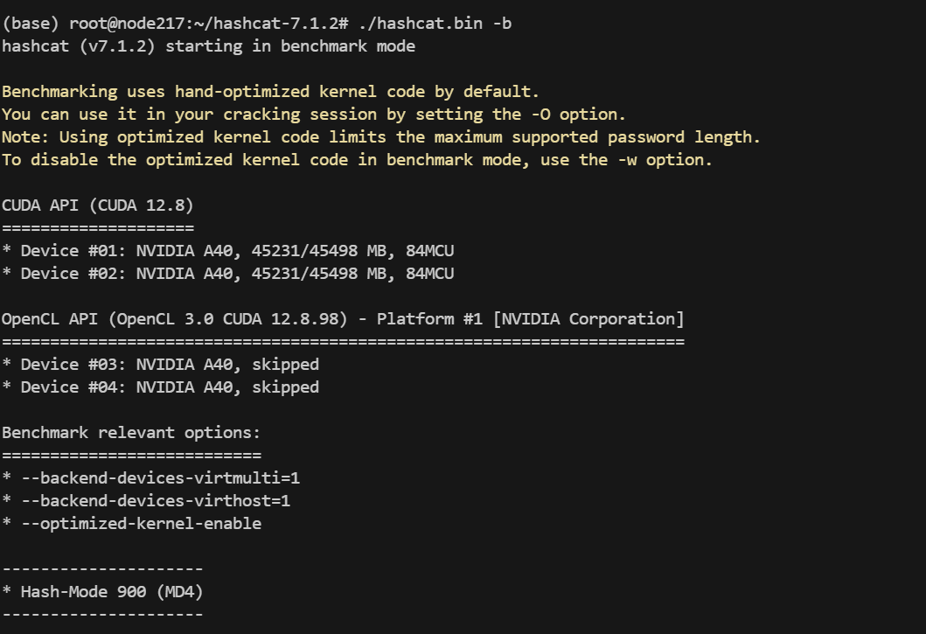This screenshot has height=634, width=926.
Task: Click the "Hash-Mode 900 (MD4)" line
Action: [x=102, y=592]
